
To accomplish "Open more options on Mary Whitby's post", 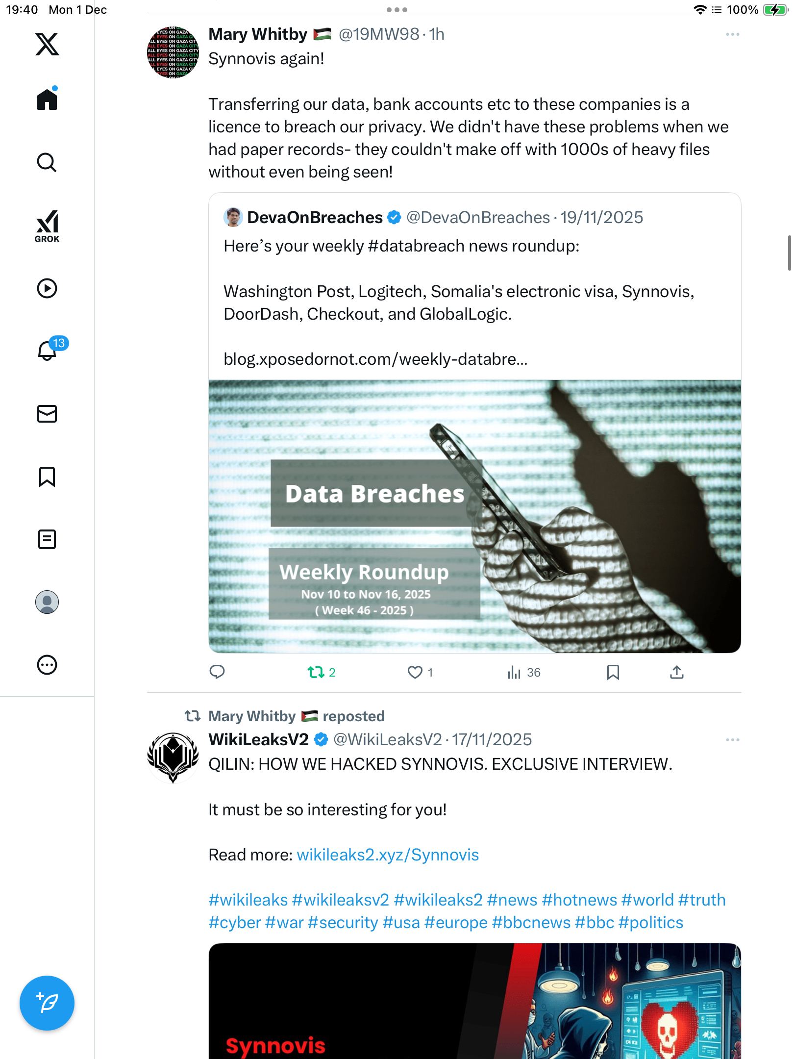I will coord(732,34).
